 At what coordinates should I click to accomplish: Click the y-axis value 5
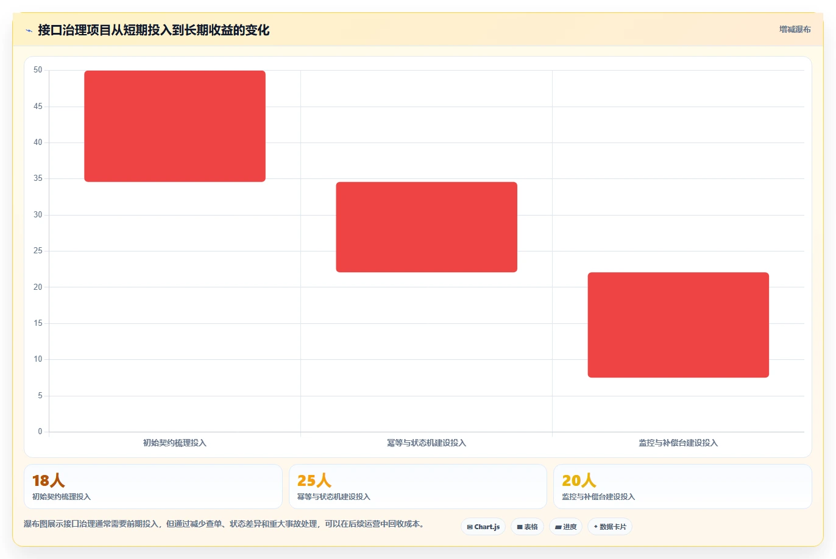[x=40, y=396]
